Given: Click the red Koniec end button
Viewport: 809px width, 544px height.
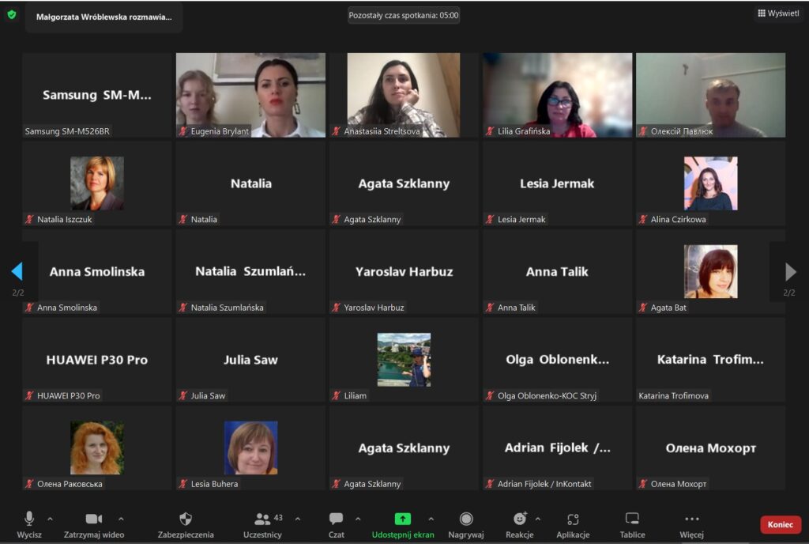Looking at the screenshot, I should pyautogui.click(x=780, y=524).
